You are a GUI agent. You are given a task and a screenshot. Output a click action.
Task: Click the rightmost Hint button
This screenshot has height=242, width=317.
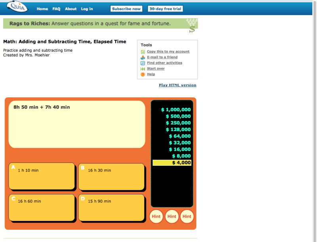point(187,217)
